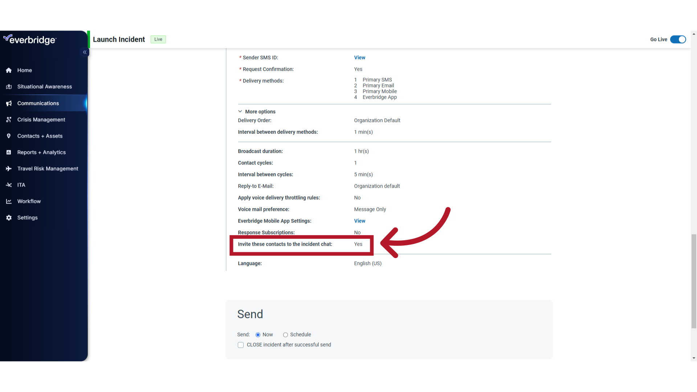Open Travel Risk Management section

tap(48, 168)
